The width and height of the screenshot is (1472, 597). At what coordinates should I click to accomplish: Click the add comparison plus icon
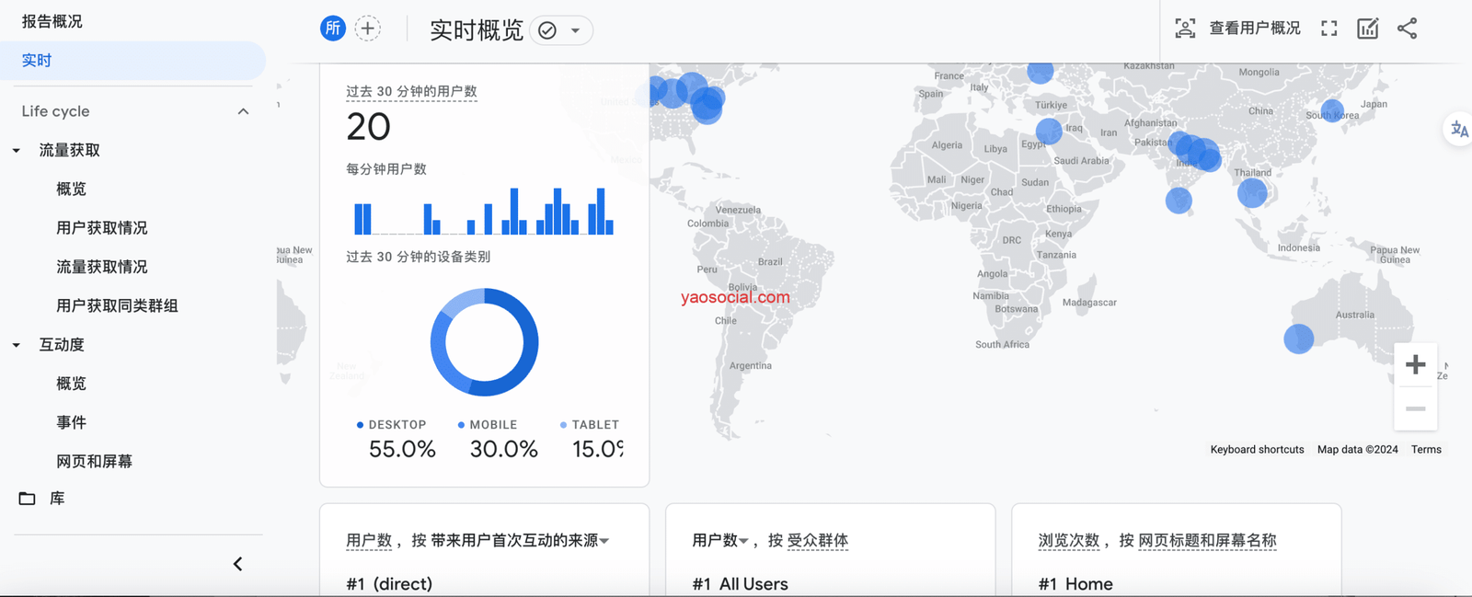[367, 29]
